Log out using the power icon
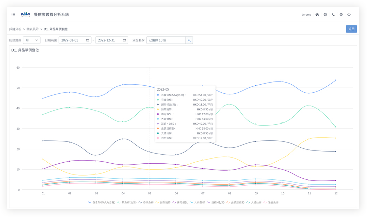 pyautogui.click(x=349, y=15)
